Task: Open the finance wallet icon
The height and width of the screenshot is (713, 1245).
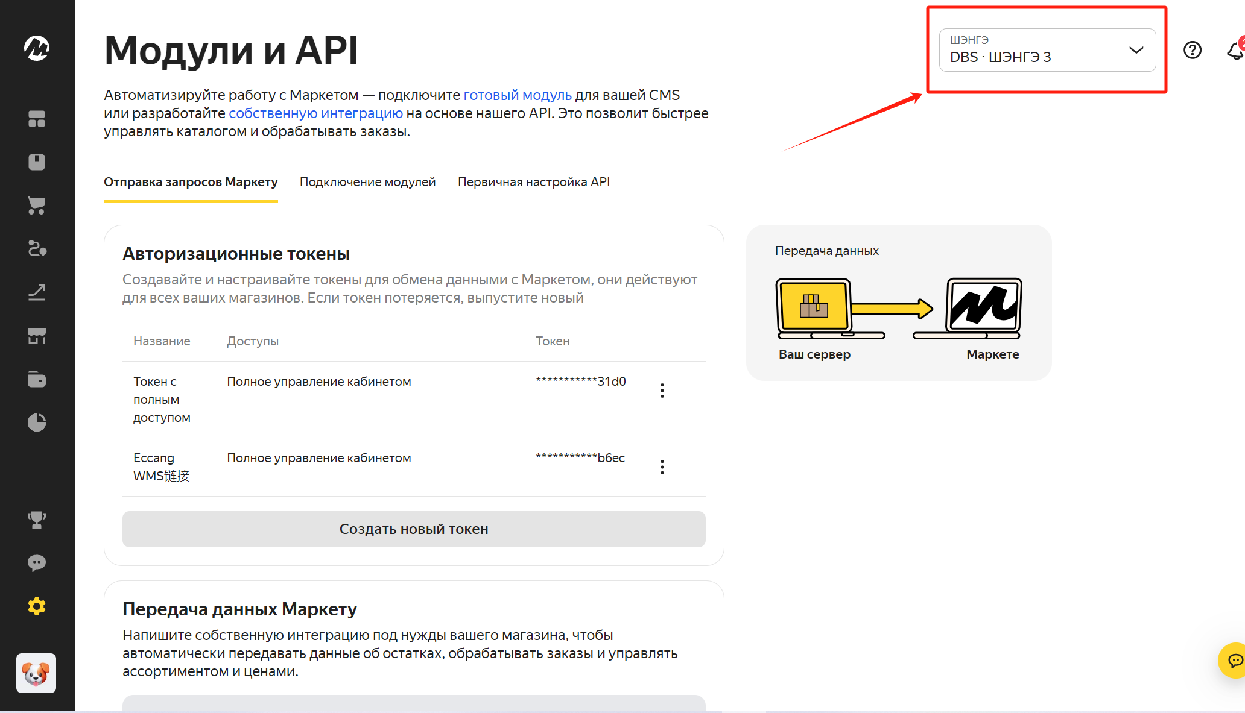Action: [37, 379]
